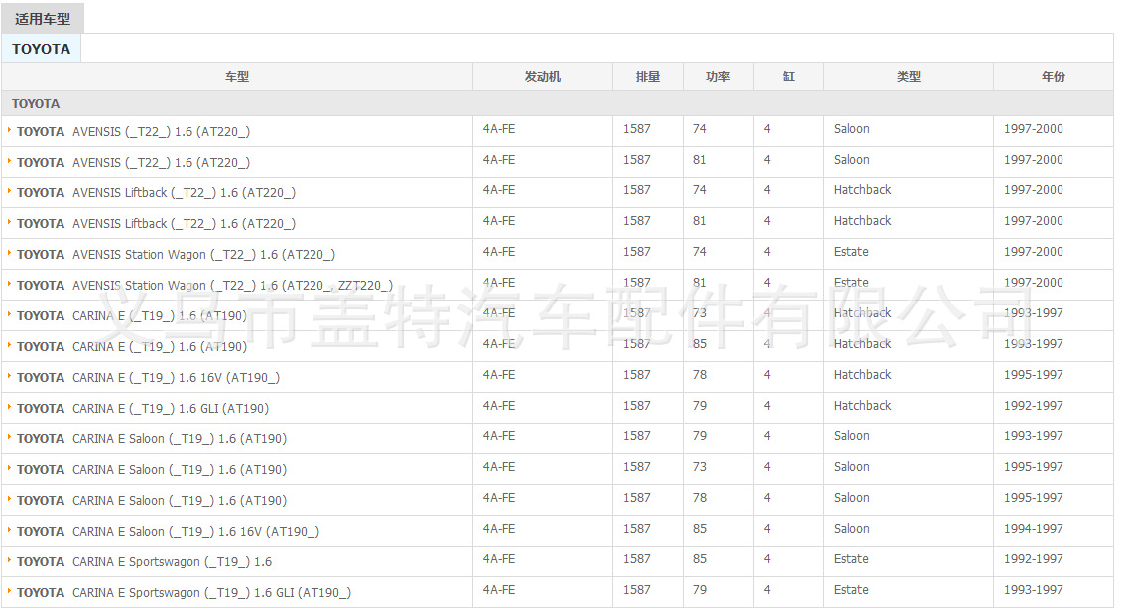This screenshot has width=1125, height=608.
Task: Open AVENSIS (_T22_) 1.6 (AT220_) 81 power row link
Action: [134, 163]
